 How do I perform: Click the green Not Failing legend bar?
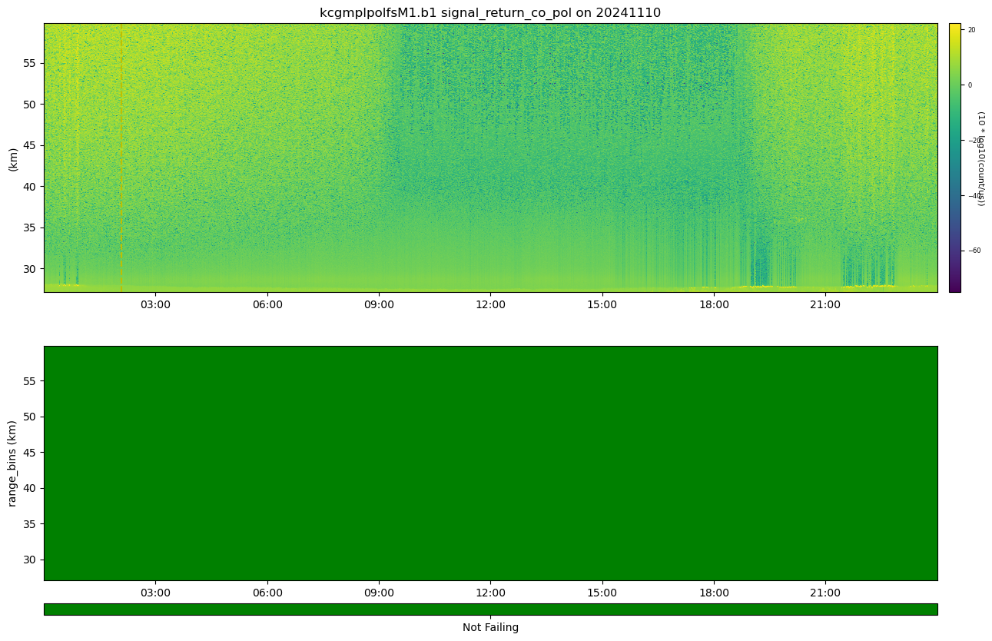click(490, 609)
